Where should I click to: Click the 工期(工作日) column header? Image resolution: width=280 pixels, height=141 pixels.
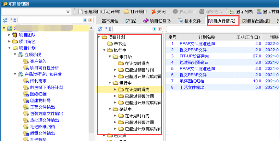[x=248, y=37]
